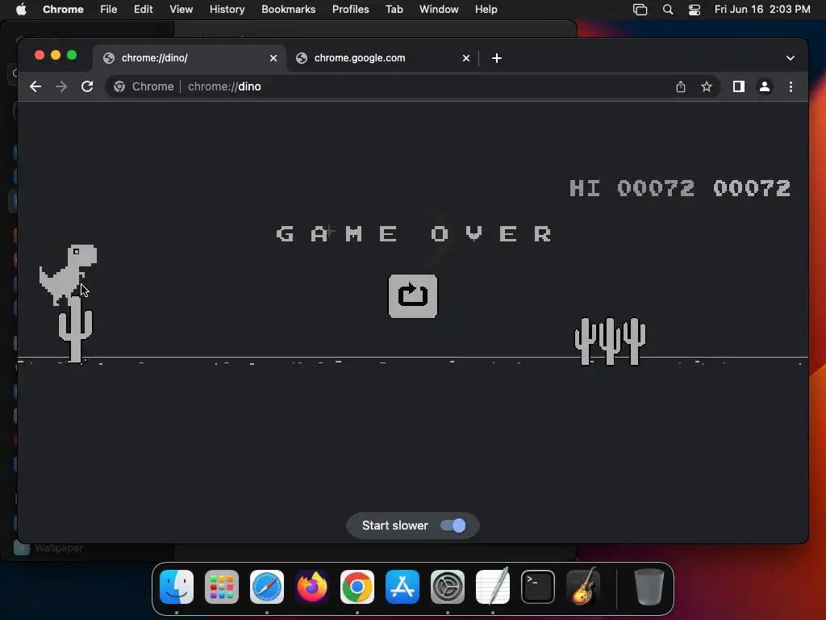Click the Stage Manager menu bar icon
This screenshot has width=826, height=620.
coord(640,10)
